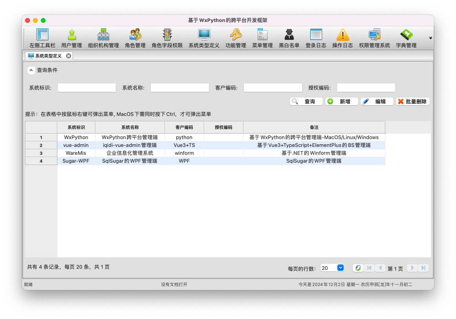Sort by 授权编码 column header
Screen dimensions: 456x319
click(223, 127)
